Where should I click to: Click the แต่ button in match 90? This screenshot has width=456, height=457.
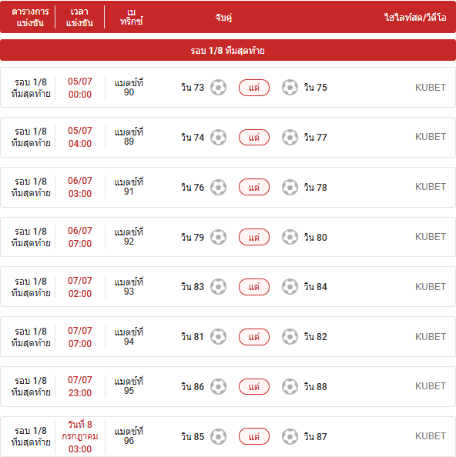coord(254,88)
